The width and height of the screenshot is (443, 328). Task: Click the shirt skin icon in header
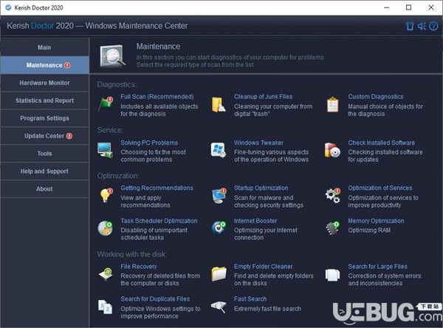pos(410,27)
